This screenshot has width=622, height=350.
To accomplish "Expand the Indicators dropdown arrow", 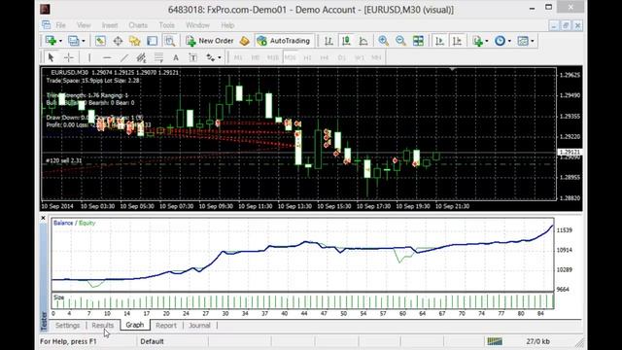I will click(x=487, y=41).
